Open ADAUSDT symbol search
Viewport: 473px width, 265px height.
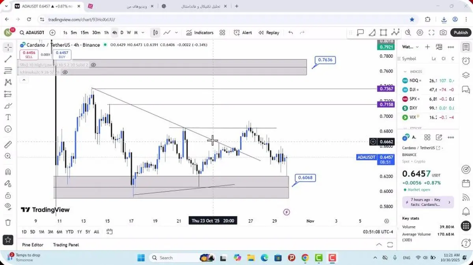(x=32, y=33)
